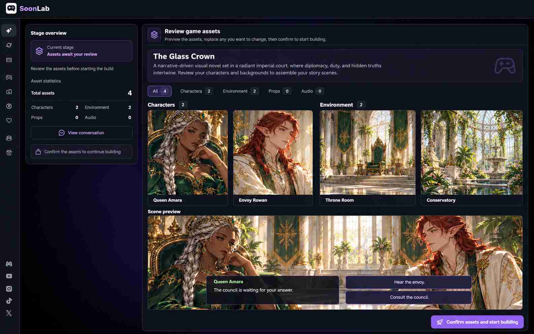Click the layers icon beside Review game assets
The image size is (534, 334).
point(154,35)
